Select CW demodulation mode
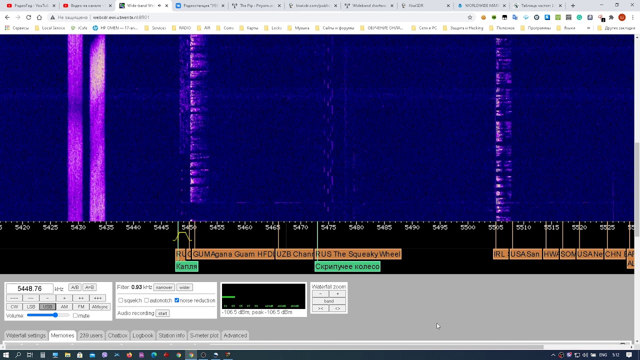 click(x=14, y=306)
